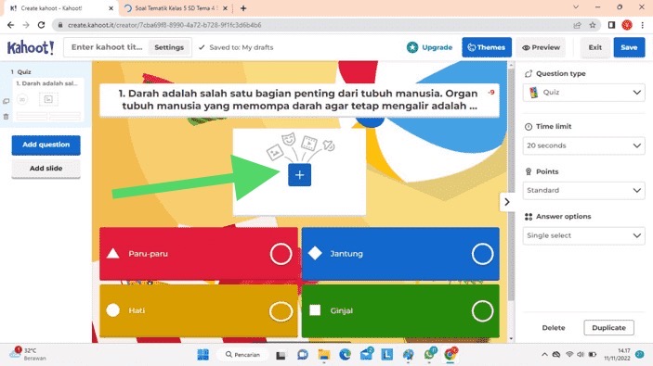Click the duplicate question icon beside slide
This screenshot has width=653, height=366.
(6, 101)
